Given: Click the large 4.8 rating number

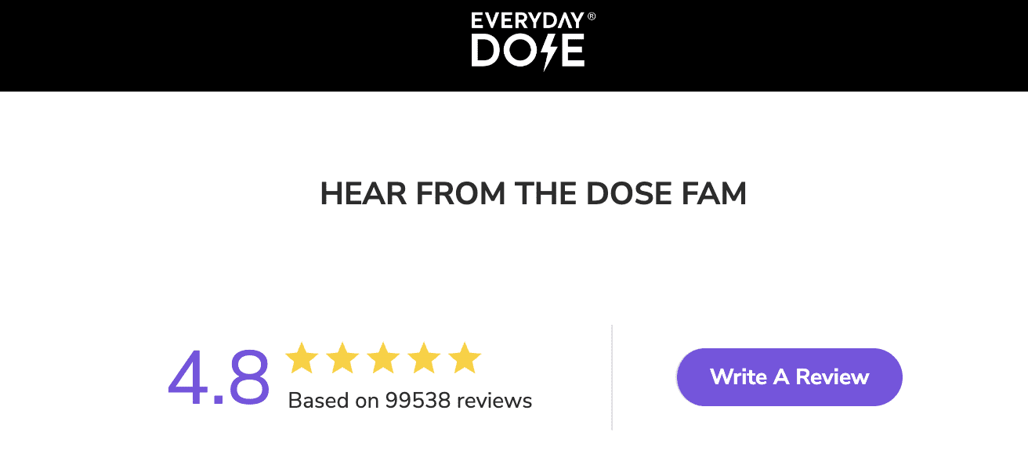Looking at the screenshot, I should (x=219, y=379).
